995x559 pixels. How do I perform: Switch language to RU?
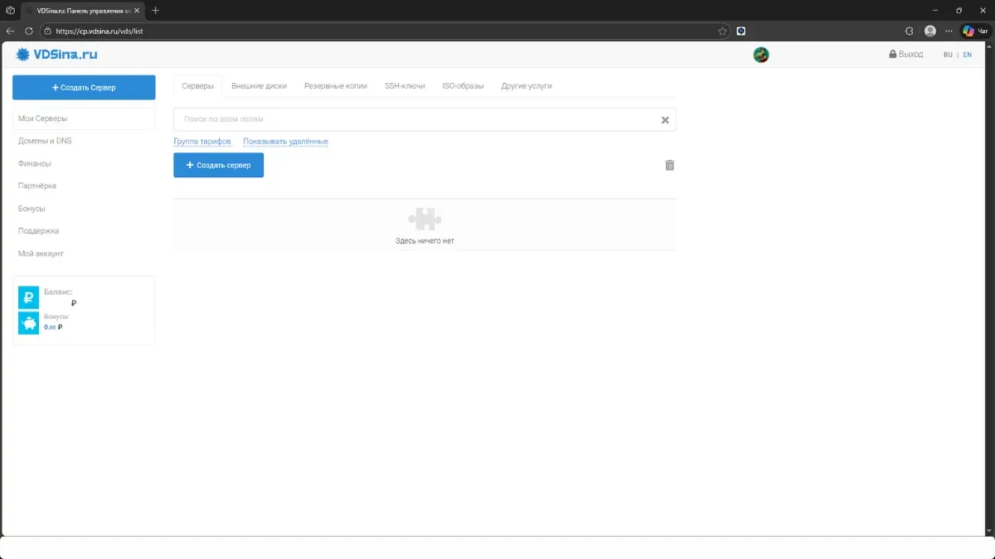(948, 55)
